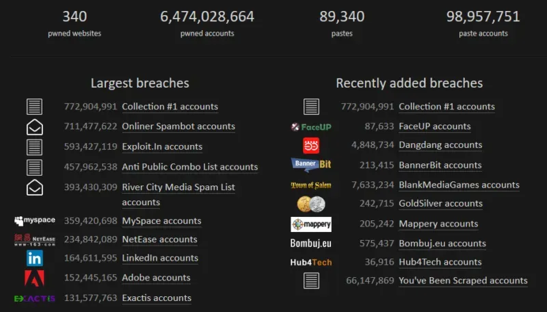Click the Bombuj.eu logo
The image size is (547, 312).
[x=311, y=244]
